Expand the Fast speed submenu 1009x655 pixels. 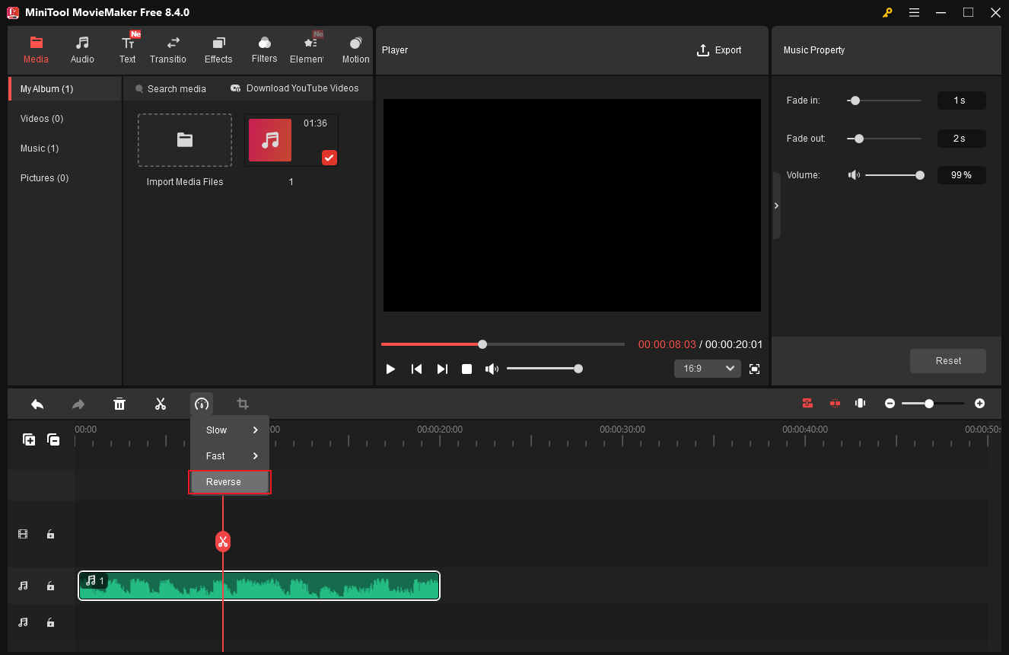point(228,455)
